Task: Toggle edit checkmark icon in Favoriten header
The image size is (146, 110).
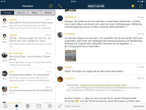Action: (x=51, y=6)
